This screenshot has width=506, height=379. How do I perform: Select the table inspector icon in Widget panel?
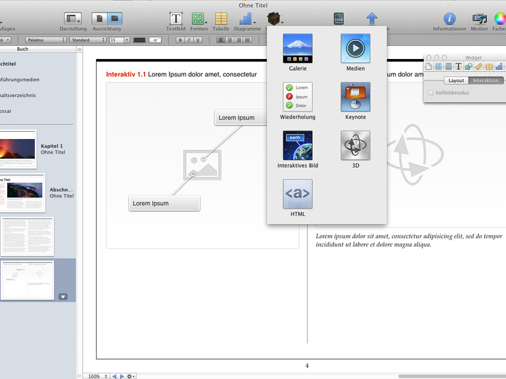489,67
